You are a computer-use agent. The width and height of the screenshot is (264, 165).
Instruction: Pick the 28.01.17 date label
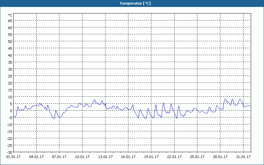pos(220,157)
